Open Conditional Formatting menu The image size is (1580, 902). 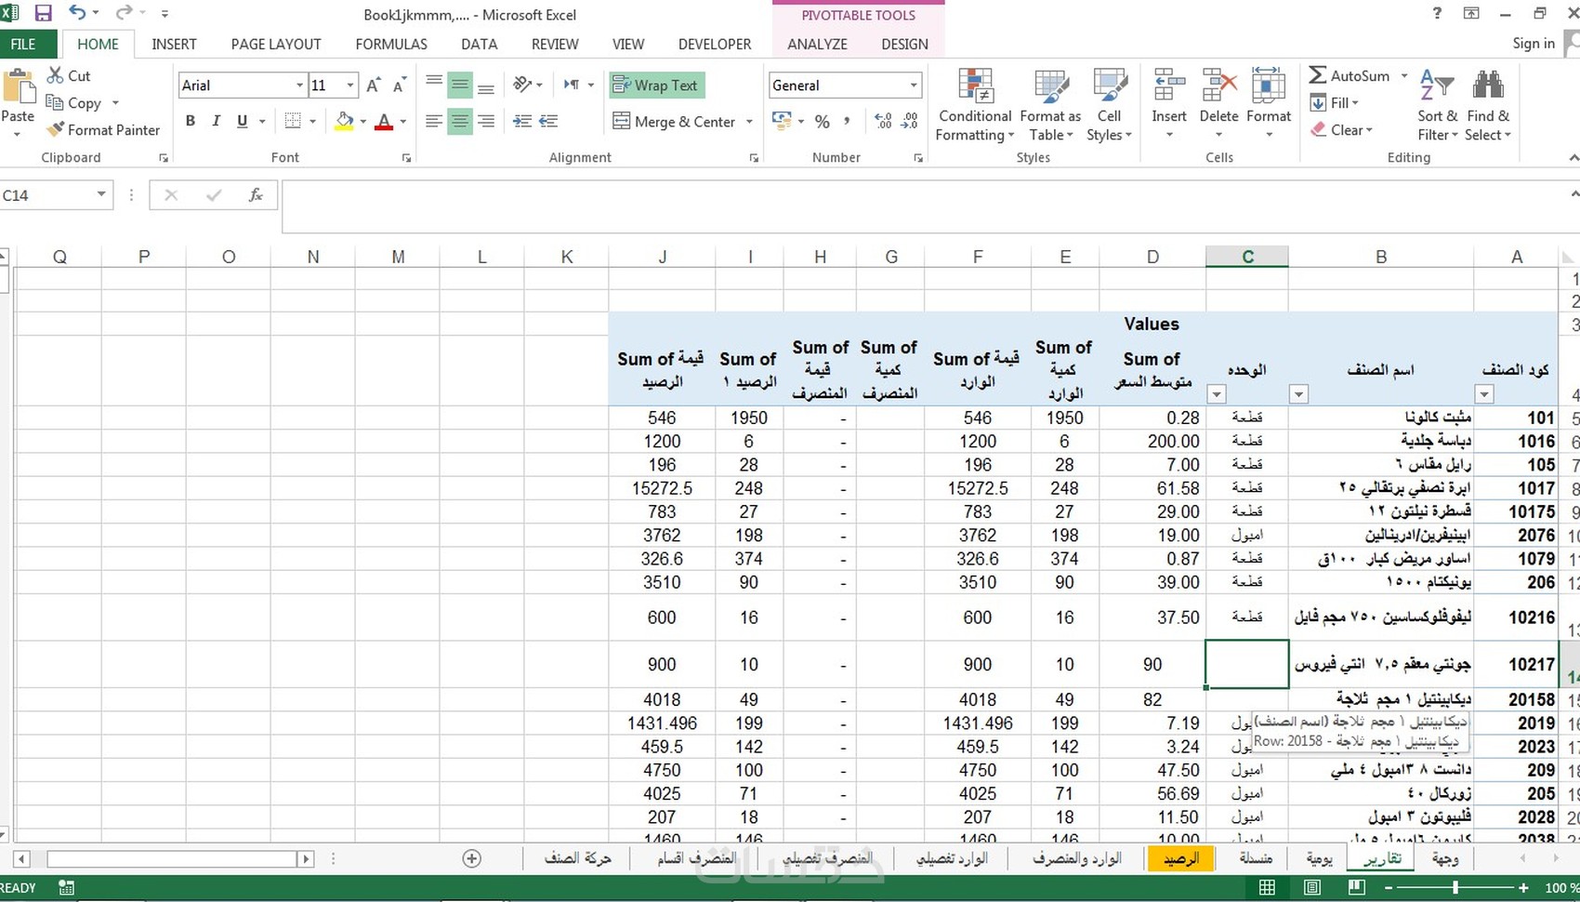(975, 105)
